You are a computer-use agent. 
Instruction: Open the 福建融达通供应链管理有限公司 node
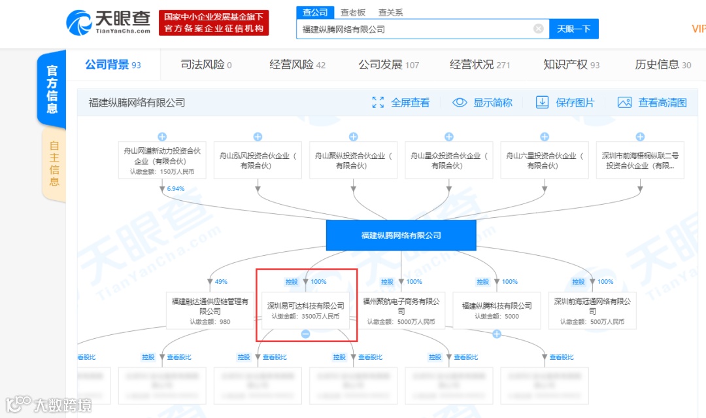(x=210, y=310)
